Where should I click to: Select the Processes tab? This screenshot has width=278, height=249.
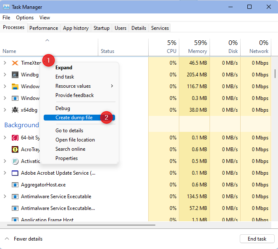click(x=14, y=27)
